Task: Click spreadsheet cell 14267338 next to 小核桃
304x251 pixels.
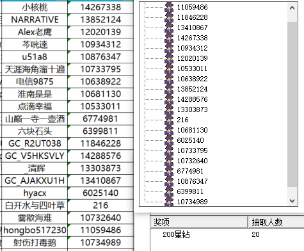Action: (x=100, y=7)
